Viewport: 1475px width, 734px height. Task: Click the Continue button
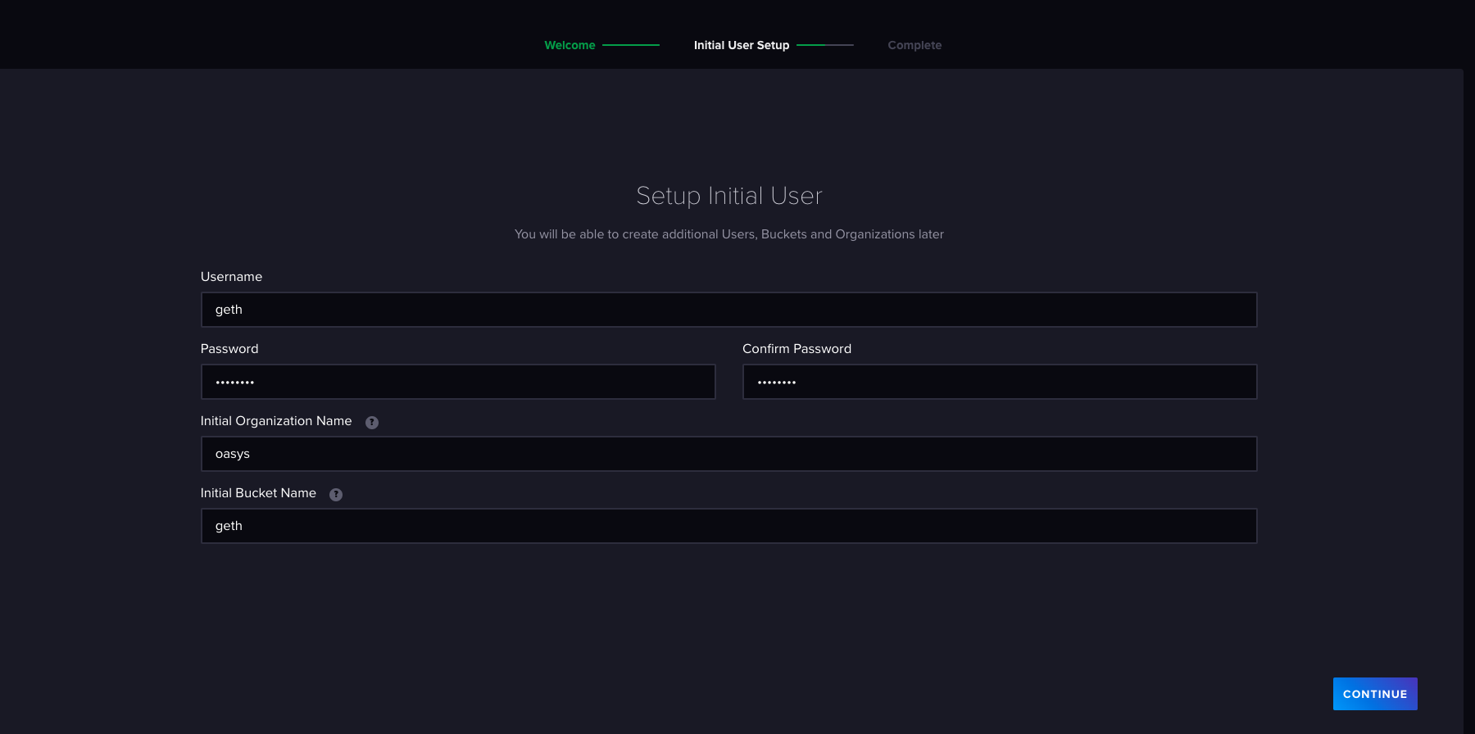1375,694
